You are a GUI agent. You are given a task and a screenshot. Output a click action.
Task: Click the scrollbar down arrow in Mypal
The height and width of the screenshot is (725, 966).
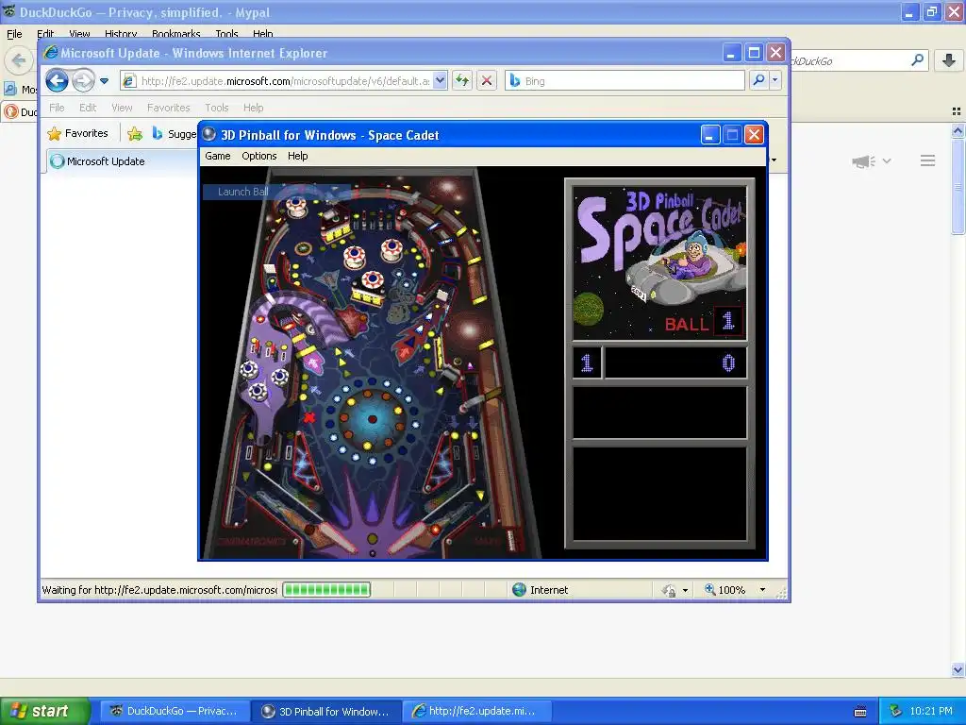pyautogui.click(x=958, y=669)
